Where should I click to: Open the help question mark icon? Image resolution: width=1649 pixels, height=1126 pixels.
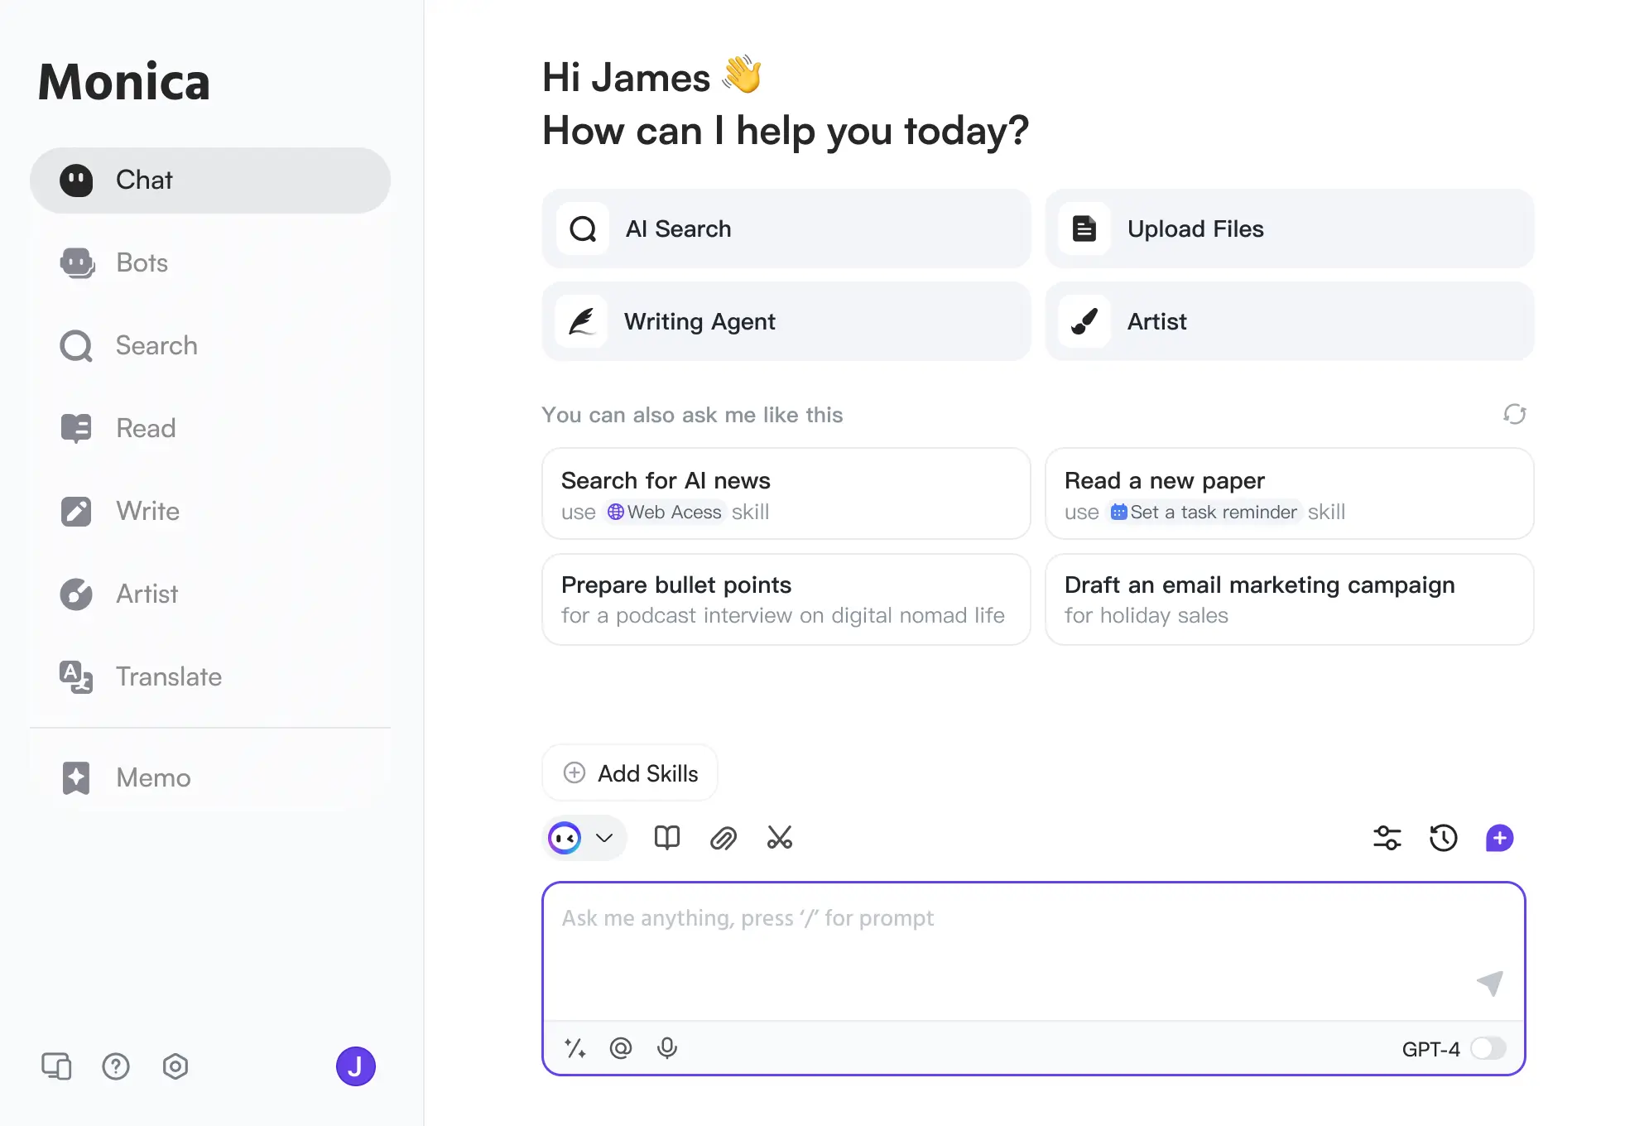[116, 1066]
